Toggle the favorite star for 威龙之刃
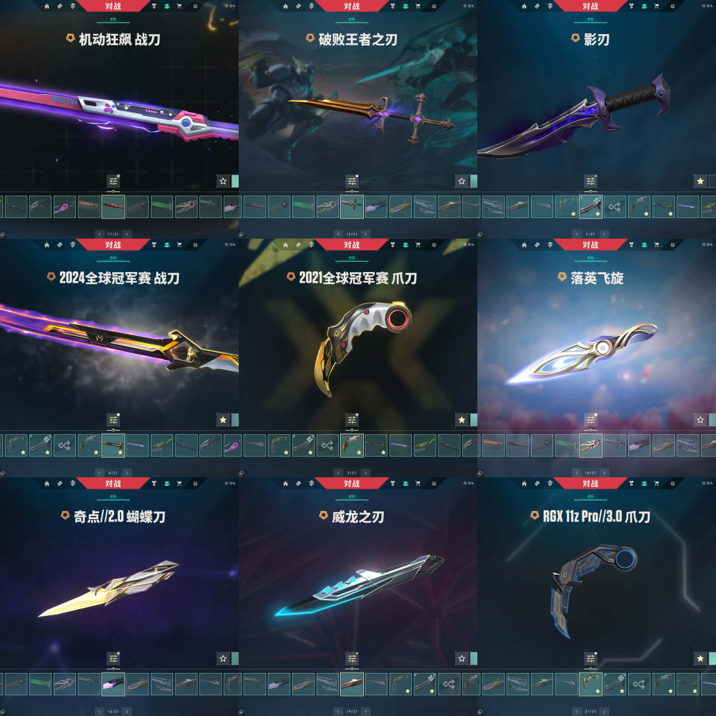The width and height of the screenshot is (716, 716). coord(462,659)
